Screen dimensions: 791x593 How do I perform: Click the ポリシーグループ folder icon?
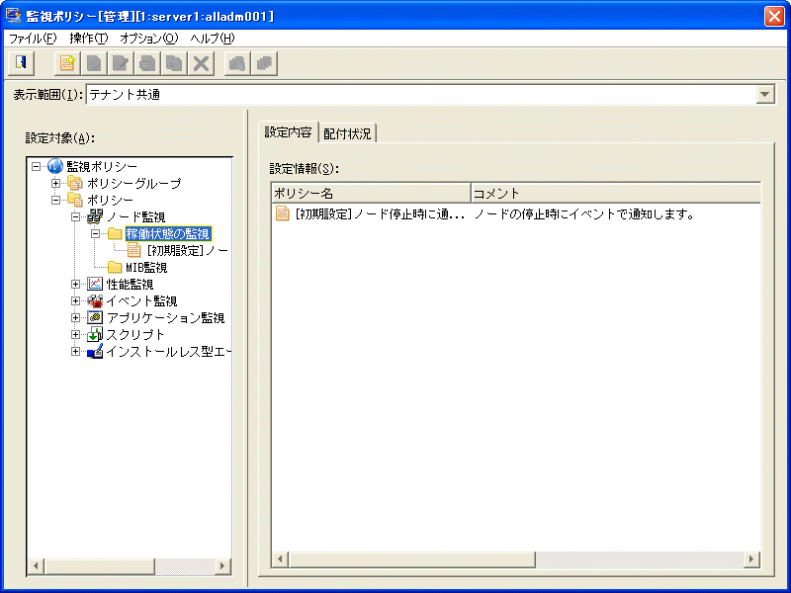point(75,183)
